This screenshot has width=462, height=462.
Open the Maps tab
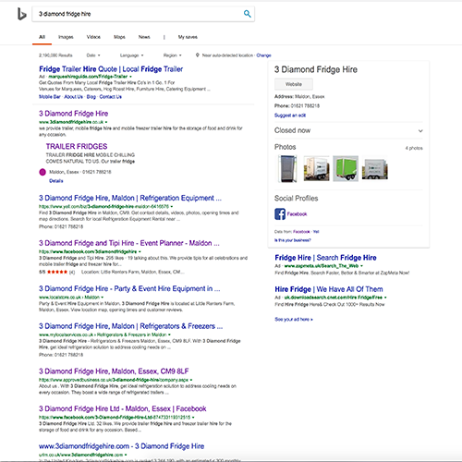pyautogui.click(x=119, y=37)
